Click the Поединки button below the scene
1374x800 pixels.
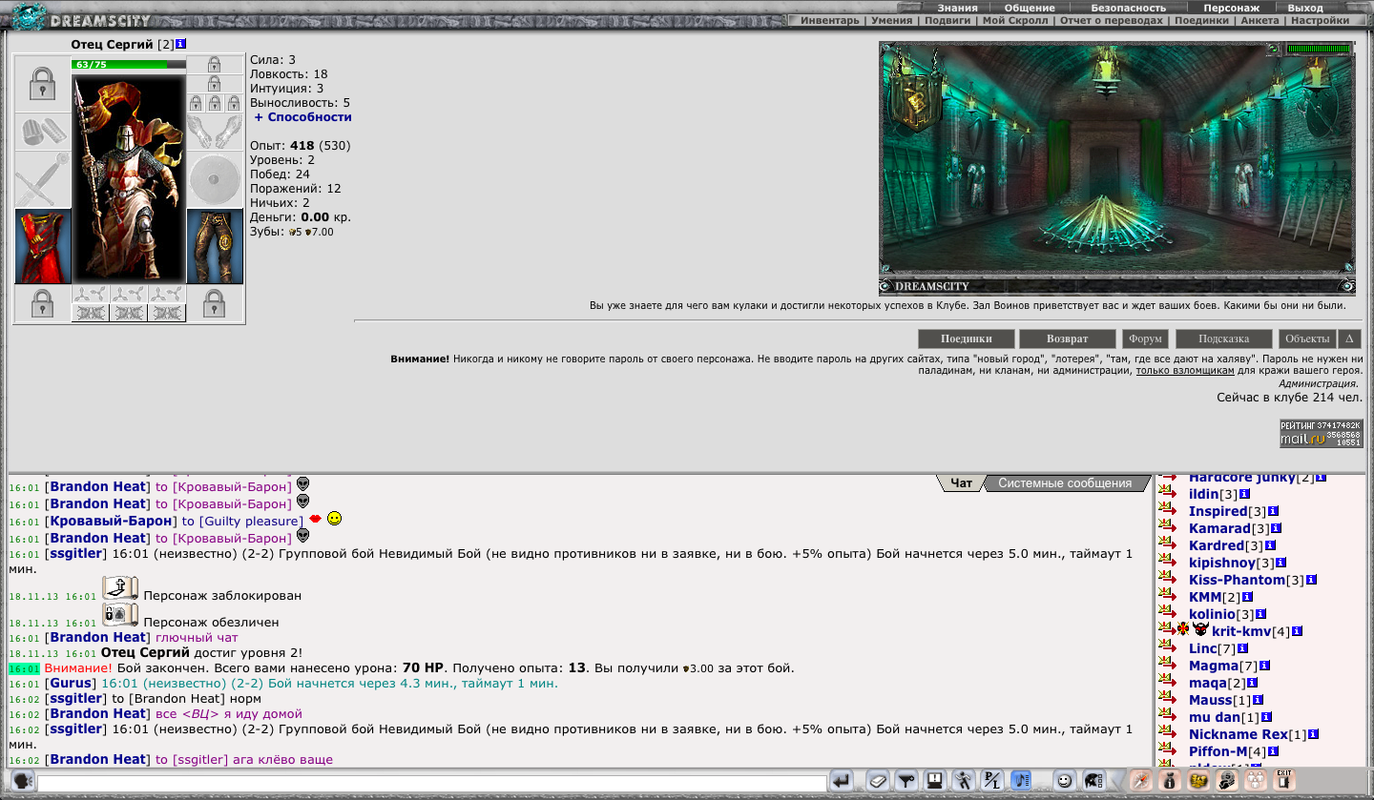(966, 338)
